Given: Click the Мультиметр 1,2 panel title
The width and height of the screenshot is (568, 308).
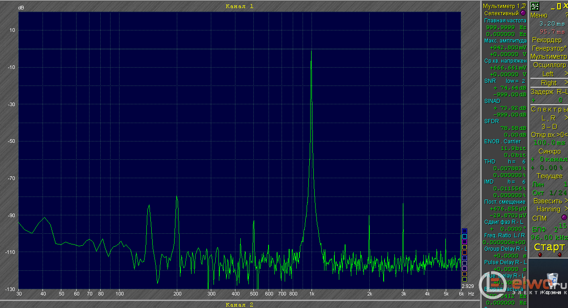Looking at the screenshot, I should click(x=503, y=6).
